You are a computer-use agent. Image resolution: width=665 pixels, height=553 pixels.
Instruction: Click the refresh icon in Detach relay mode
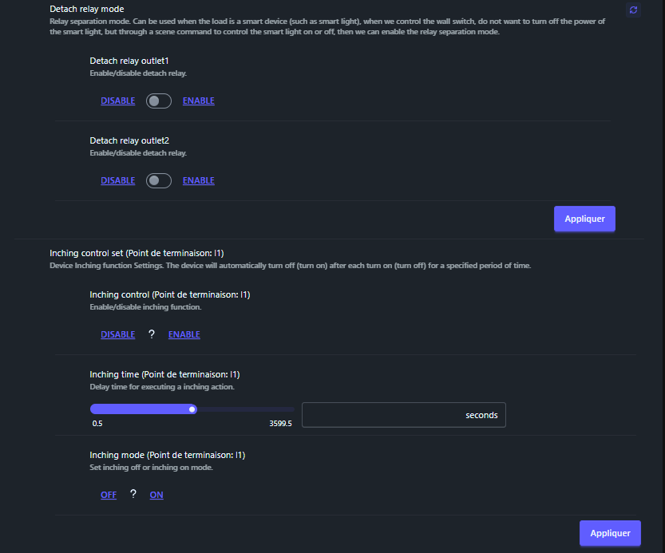(633, 10)
